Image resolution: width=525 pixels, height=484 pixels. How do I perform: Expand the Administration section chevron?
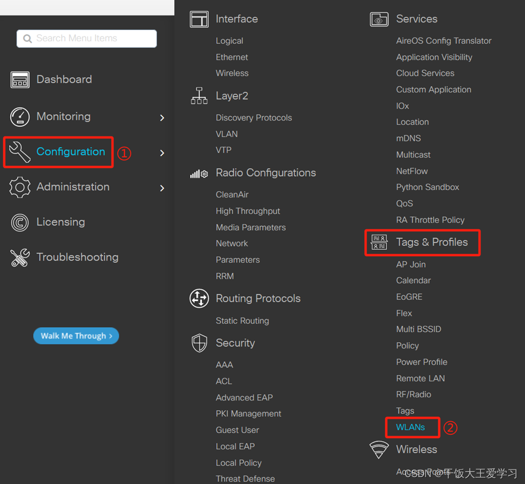(162, 188)
